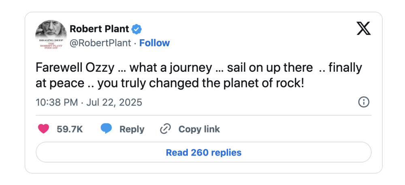The image size is (405, 185).
Task: Click the blue reply bubble icon
Action: pos(106,129)
